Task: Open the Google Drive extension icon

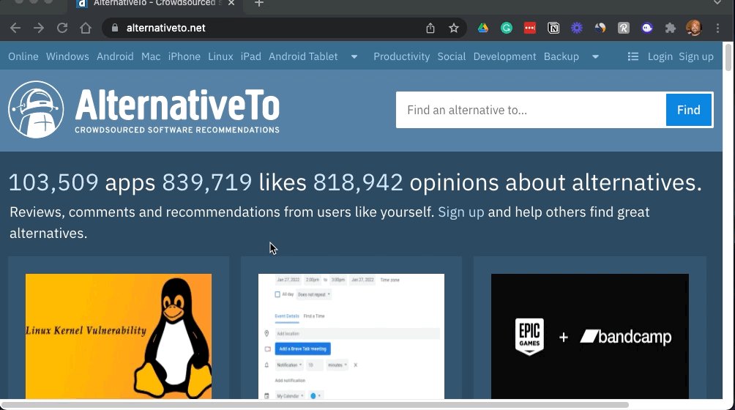Action: 483,28
